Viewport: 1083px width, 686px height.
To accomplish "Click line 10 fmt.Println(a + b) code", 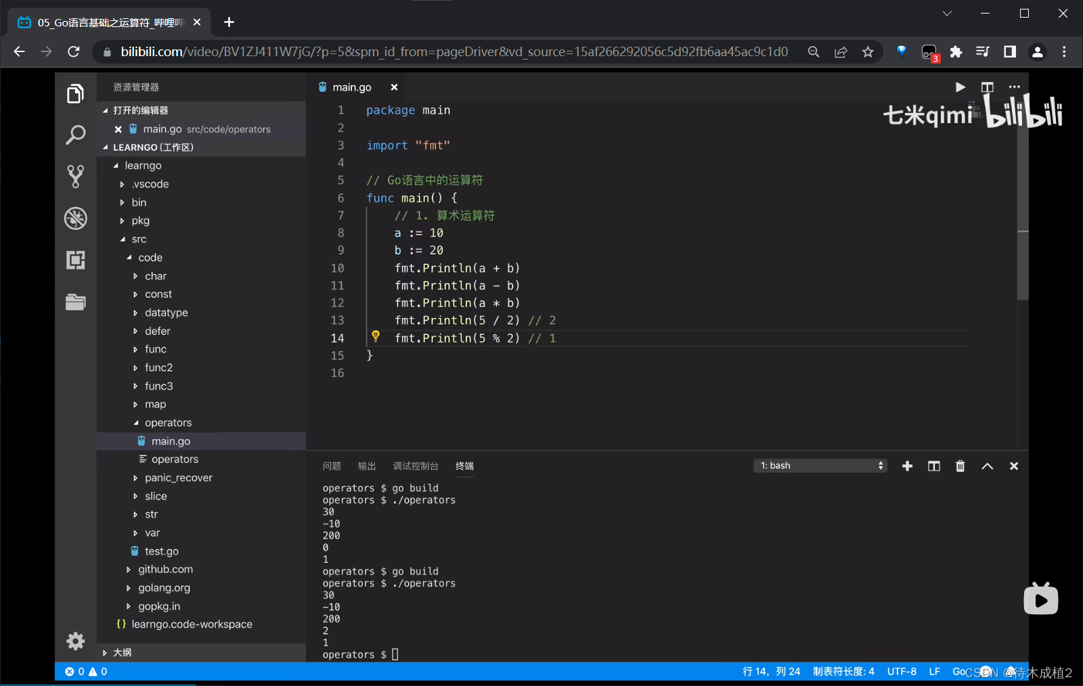I will [457, 268].
